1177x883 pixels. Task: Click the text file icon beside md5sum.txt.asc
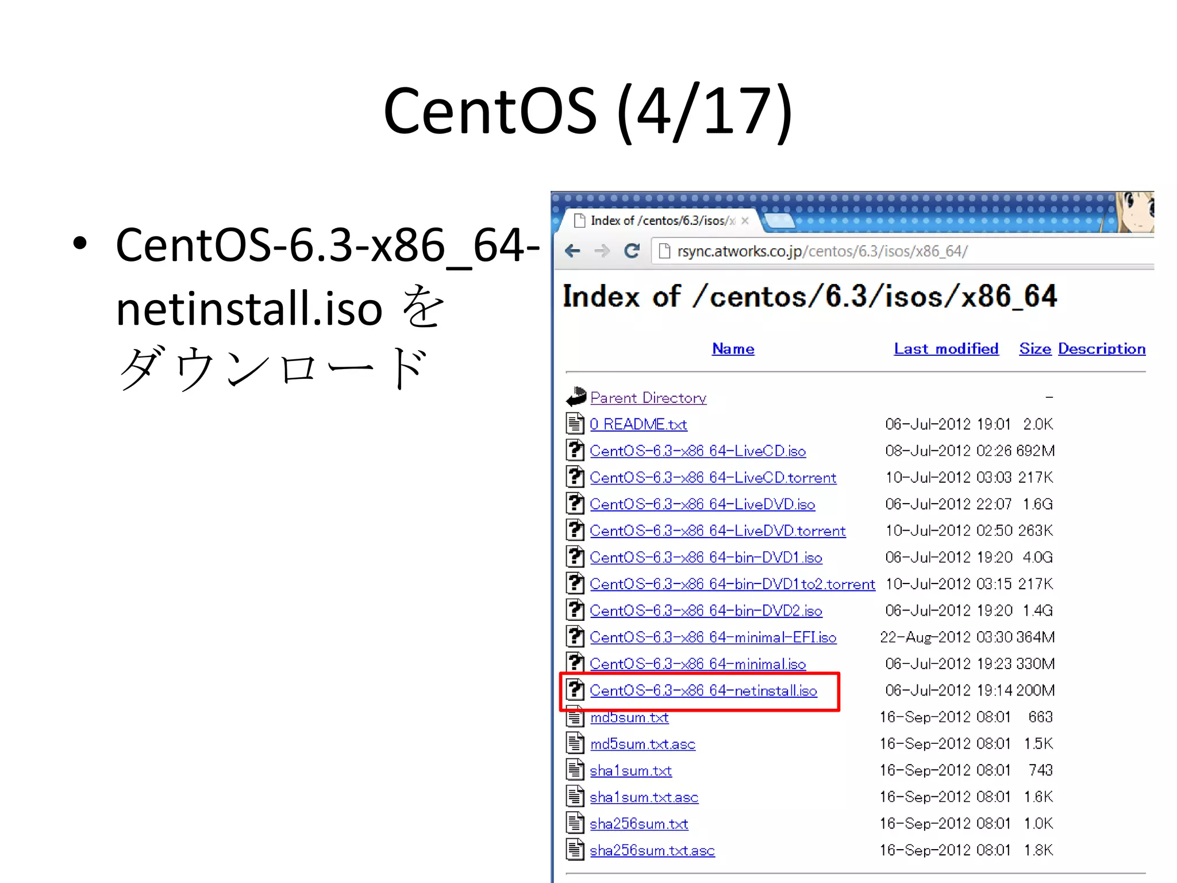pyautogui.click(x=575, y=743)
